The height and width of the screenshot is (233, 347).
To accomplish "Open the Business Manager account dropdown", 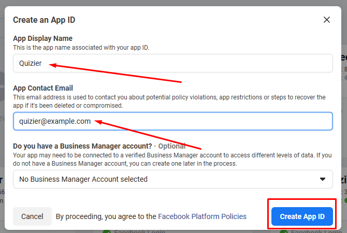I will coord(173,179).
